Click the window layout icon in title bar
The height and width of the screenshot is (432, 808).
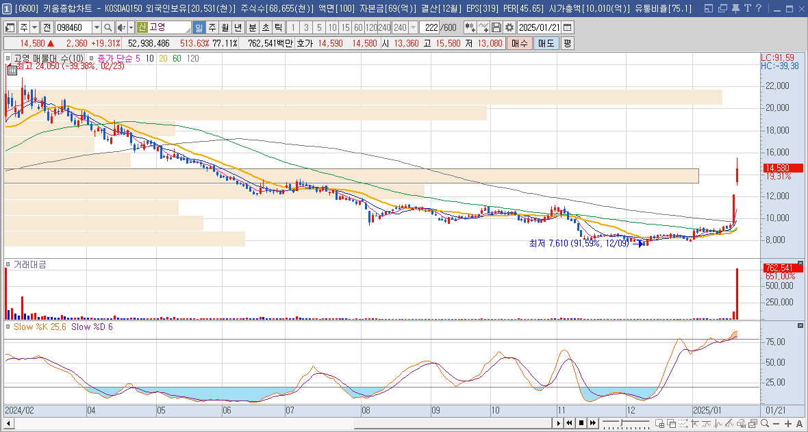tap(709, 8)
